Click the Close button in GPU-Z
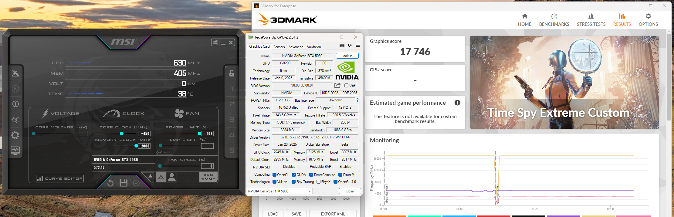Image resolution: width=674 pixels, height=217 pixels. pos(350,191)
